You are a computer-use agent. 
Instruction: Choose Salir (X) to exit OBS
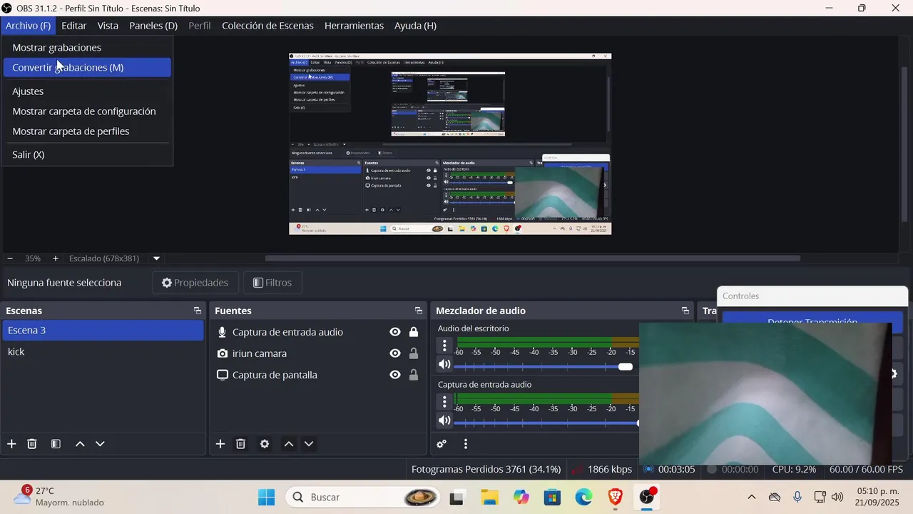click(87, 155)
